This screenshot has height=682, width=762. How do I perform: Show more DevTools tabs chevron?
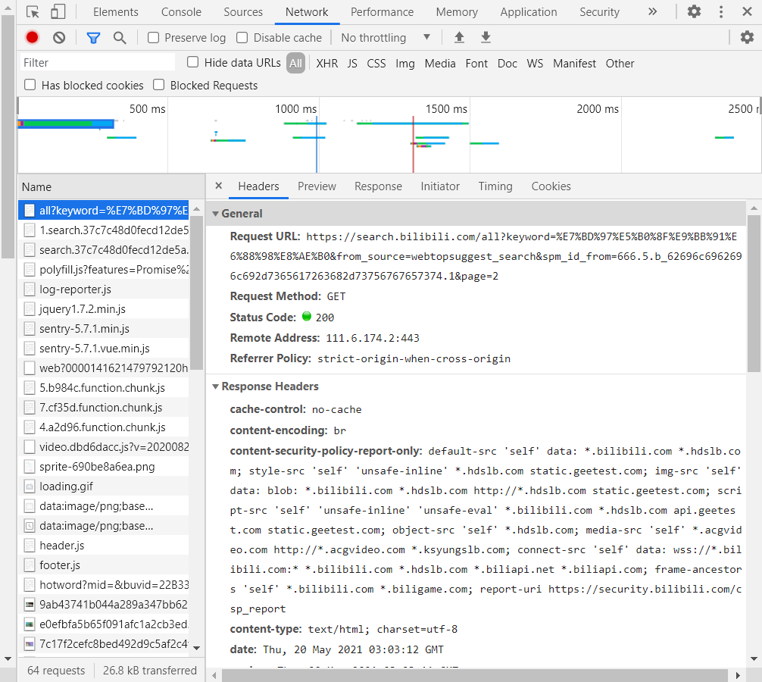653,11
